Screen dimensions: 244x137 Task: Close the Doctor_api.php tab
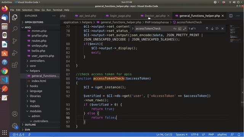point(169,16)
